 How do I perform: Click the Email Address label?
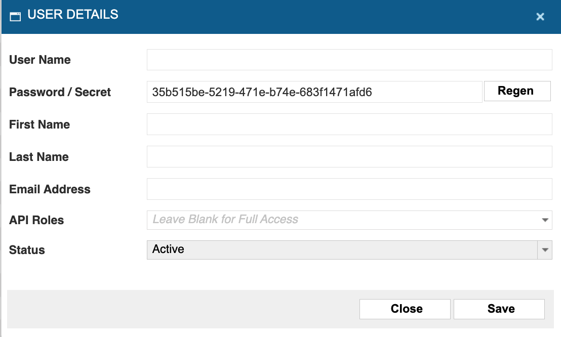pyautogui.click(x=50, y=189)
